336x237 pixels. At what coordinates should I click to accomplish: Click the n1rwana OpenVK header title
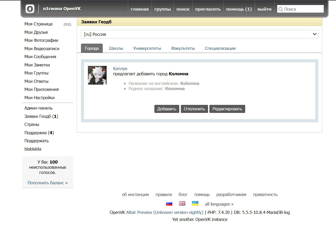click(x=62, y=9)
